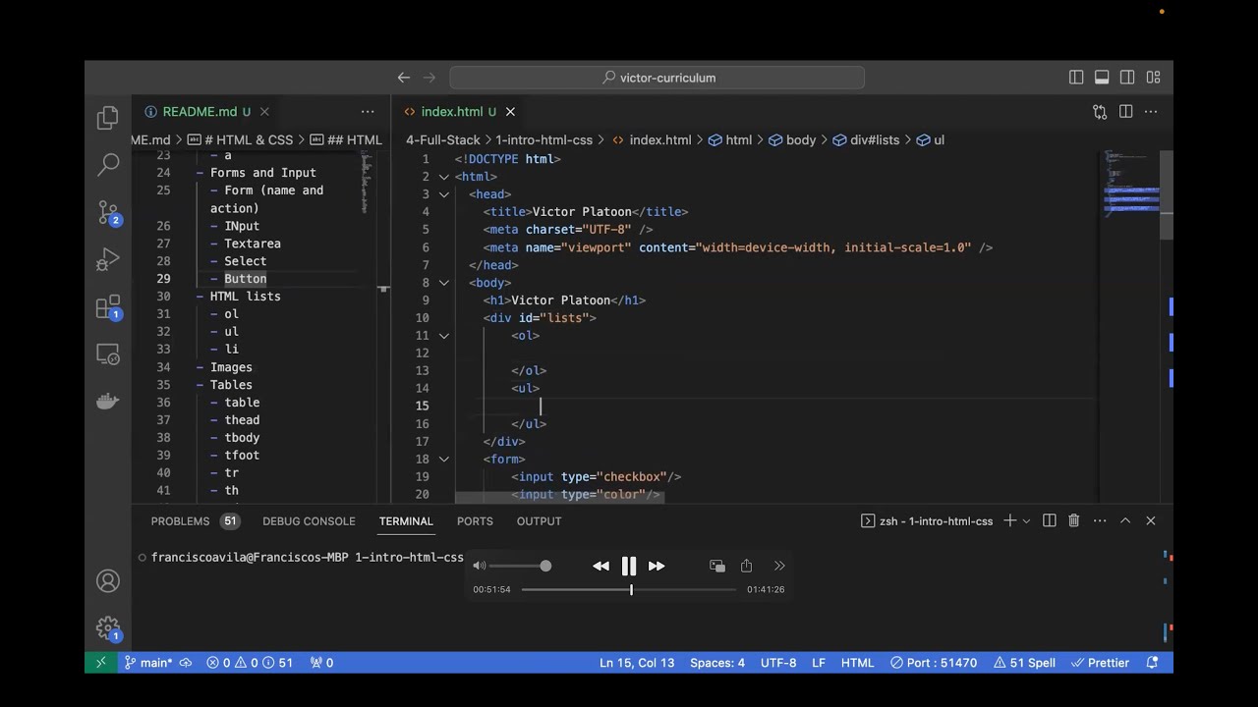
Task: Maximize the panel with up chevron
Action: click(1125, 520)
